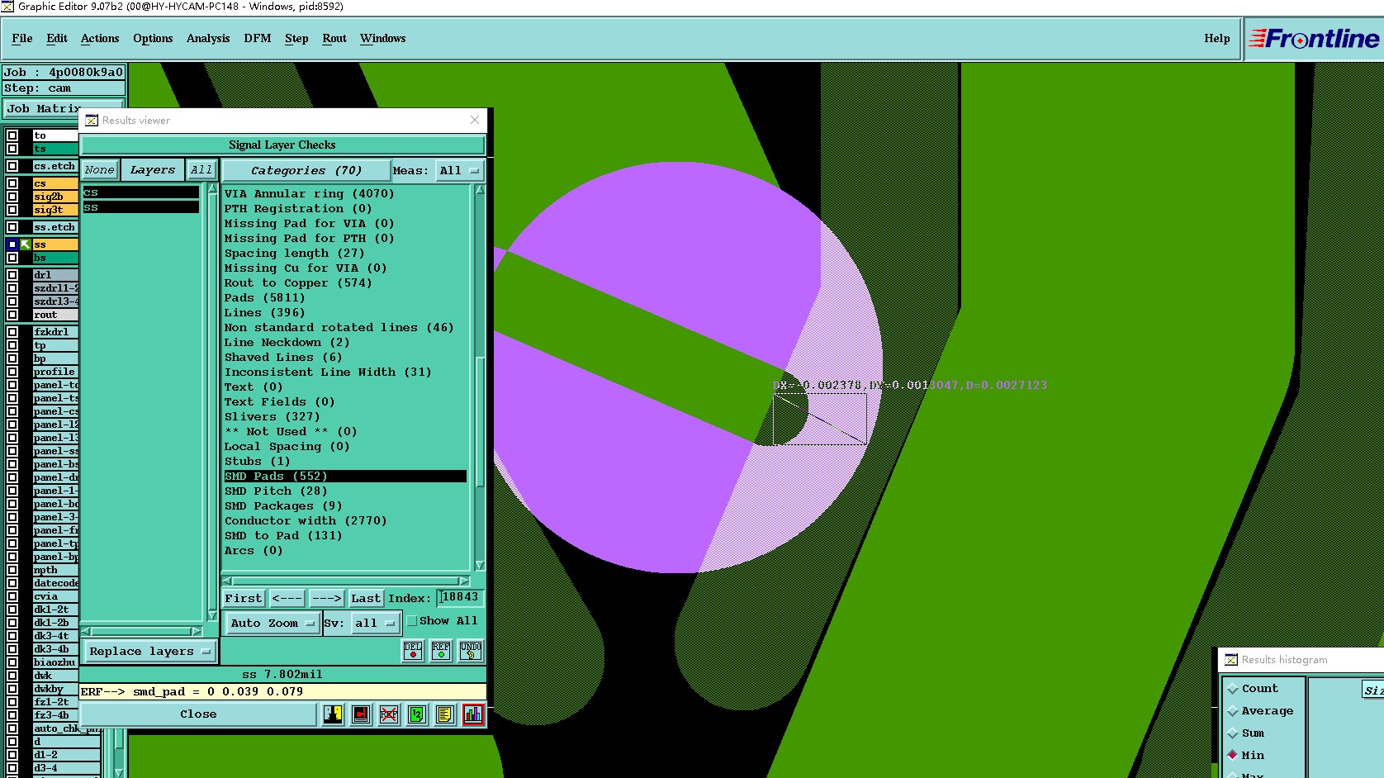Viewport: 1384px width, 778px height.
Task: Enable the Show All checkbox
Action: pos(412,621)
